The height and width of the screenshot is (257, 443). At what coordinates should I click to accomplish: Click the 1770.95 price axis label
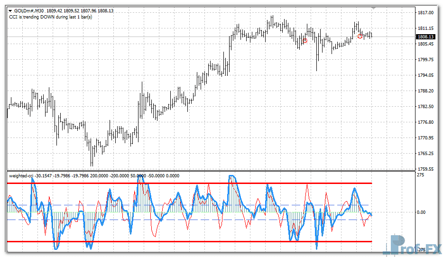click(425, 138)
